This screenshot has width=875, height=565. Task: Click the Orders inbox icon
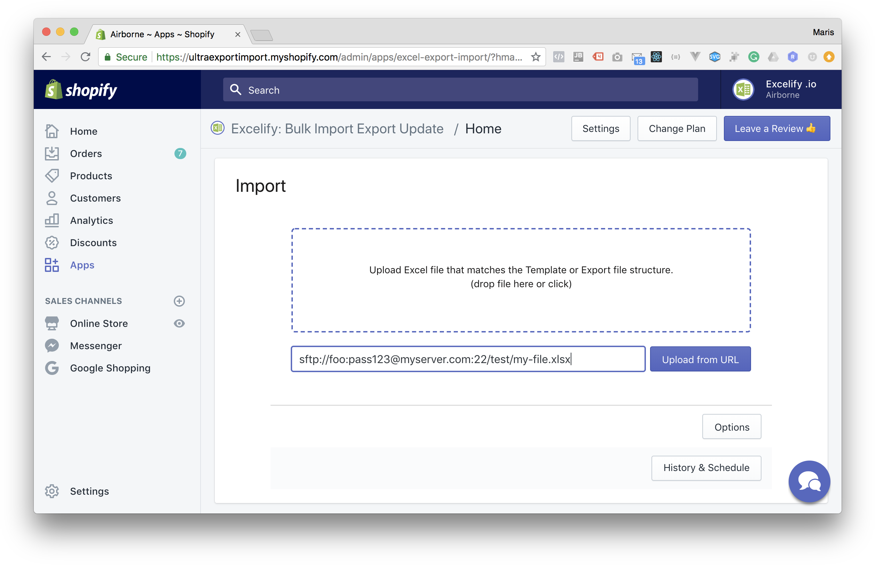(x=52, y=154)
